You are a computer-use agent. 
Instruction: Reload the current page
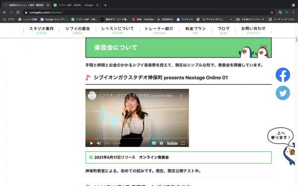(18, 12)
